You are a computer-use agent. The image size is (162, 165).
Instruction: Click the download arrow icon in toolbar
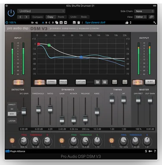pyautogui.click(x=61, y=23)
